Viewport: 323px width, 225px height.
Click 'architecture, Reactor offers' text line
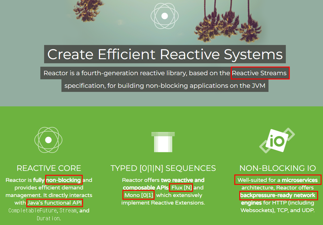[x=278, y=188]
